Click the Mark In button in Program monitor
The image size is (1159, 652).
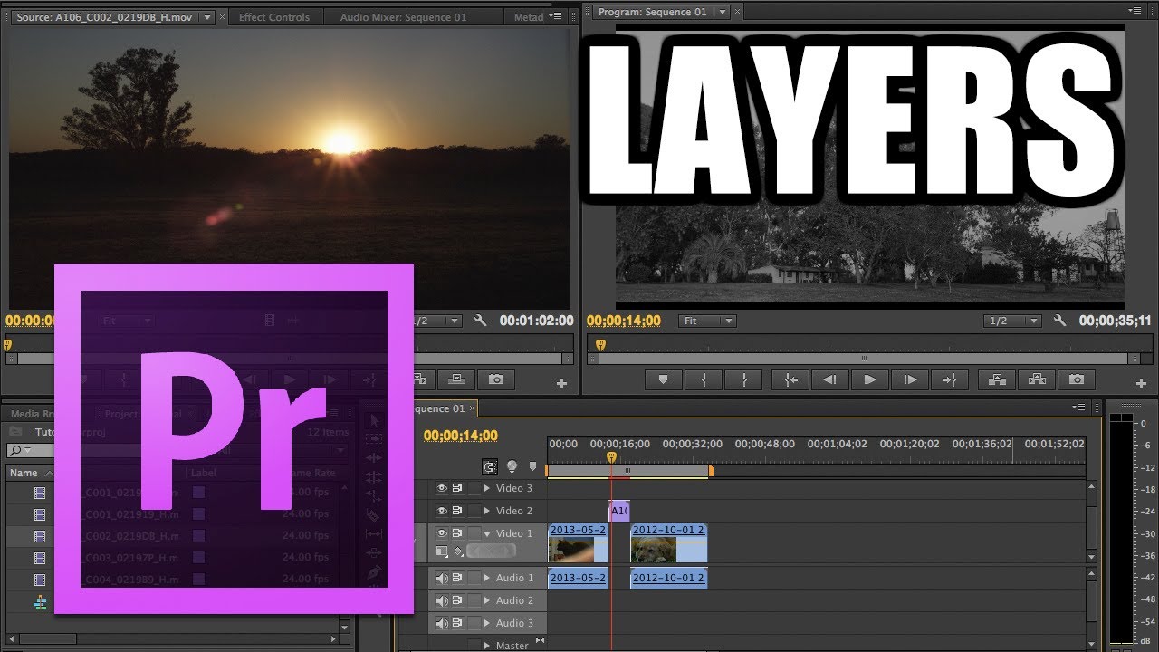(x=704, y=380)
